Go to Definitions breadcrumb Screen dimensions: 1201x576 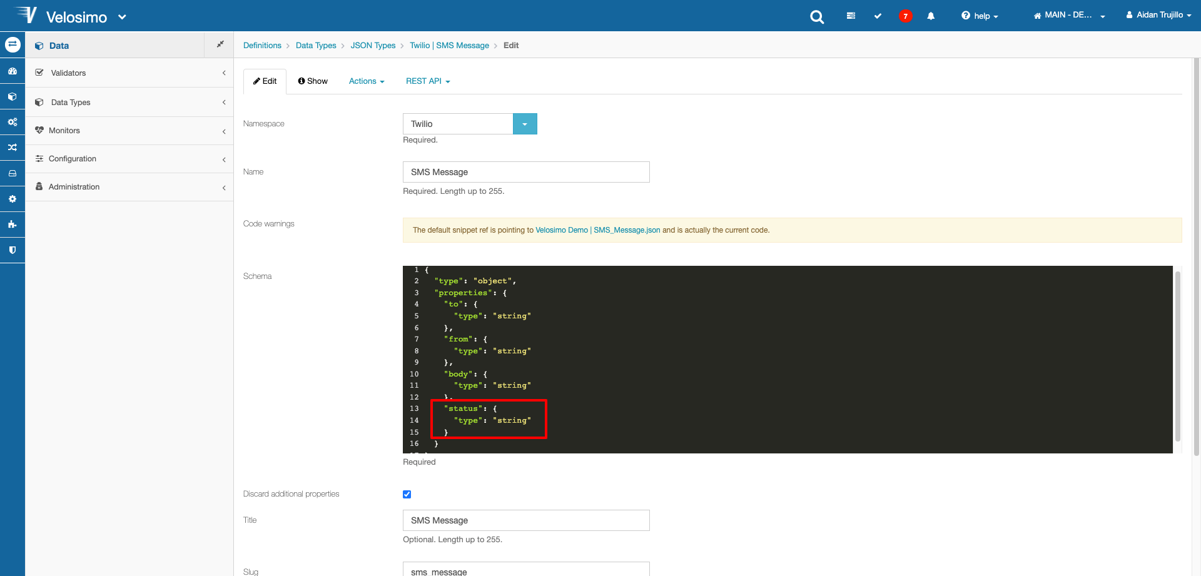tap(262, 45)
